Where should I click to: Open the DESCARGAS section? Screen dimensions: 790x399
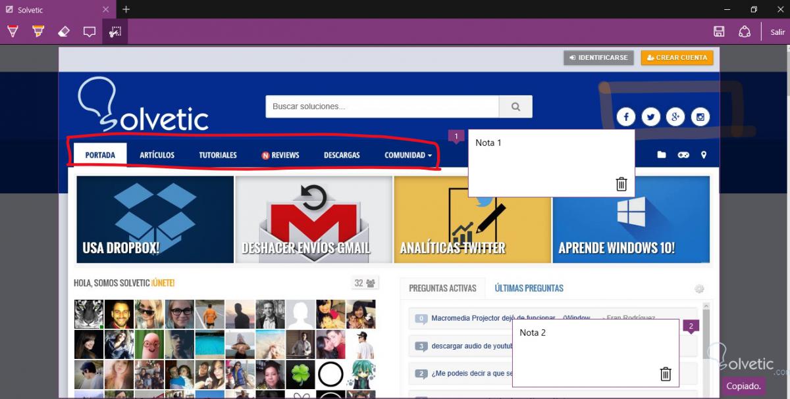coord(342,155)
